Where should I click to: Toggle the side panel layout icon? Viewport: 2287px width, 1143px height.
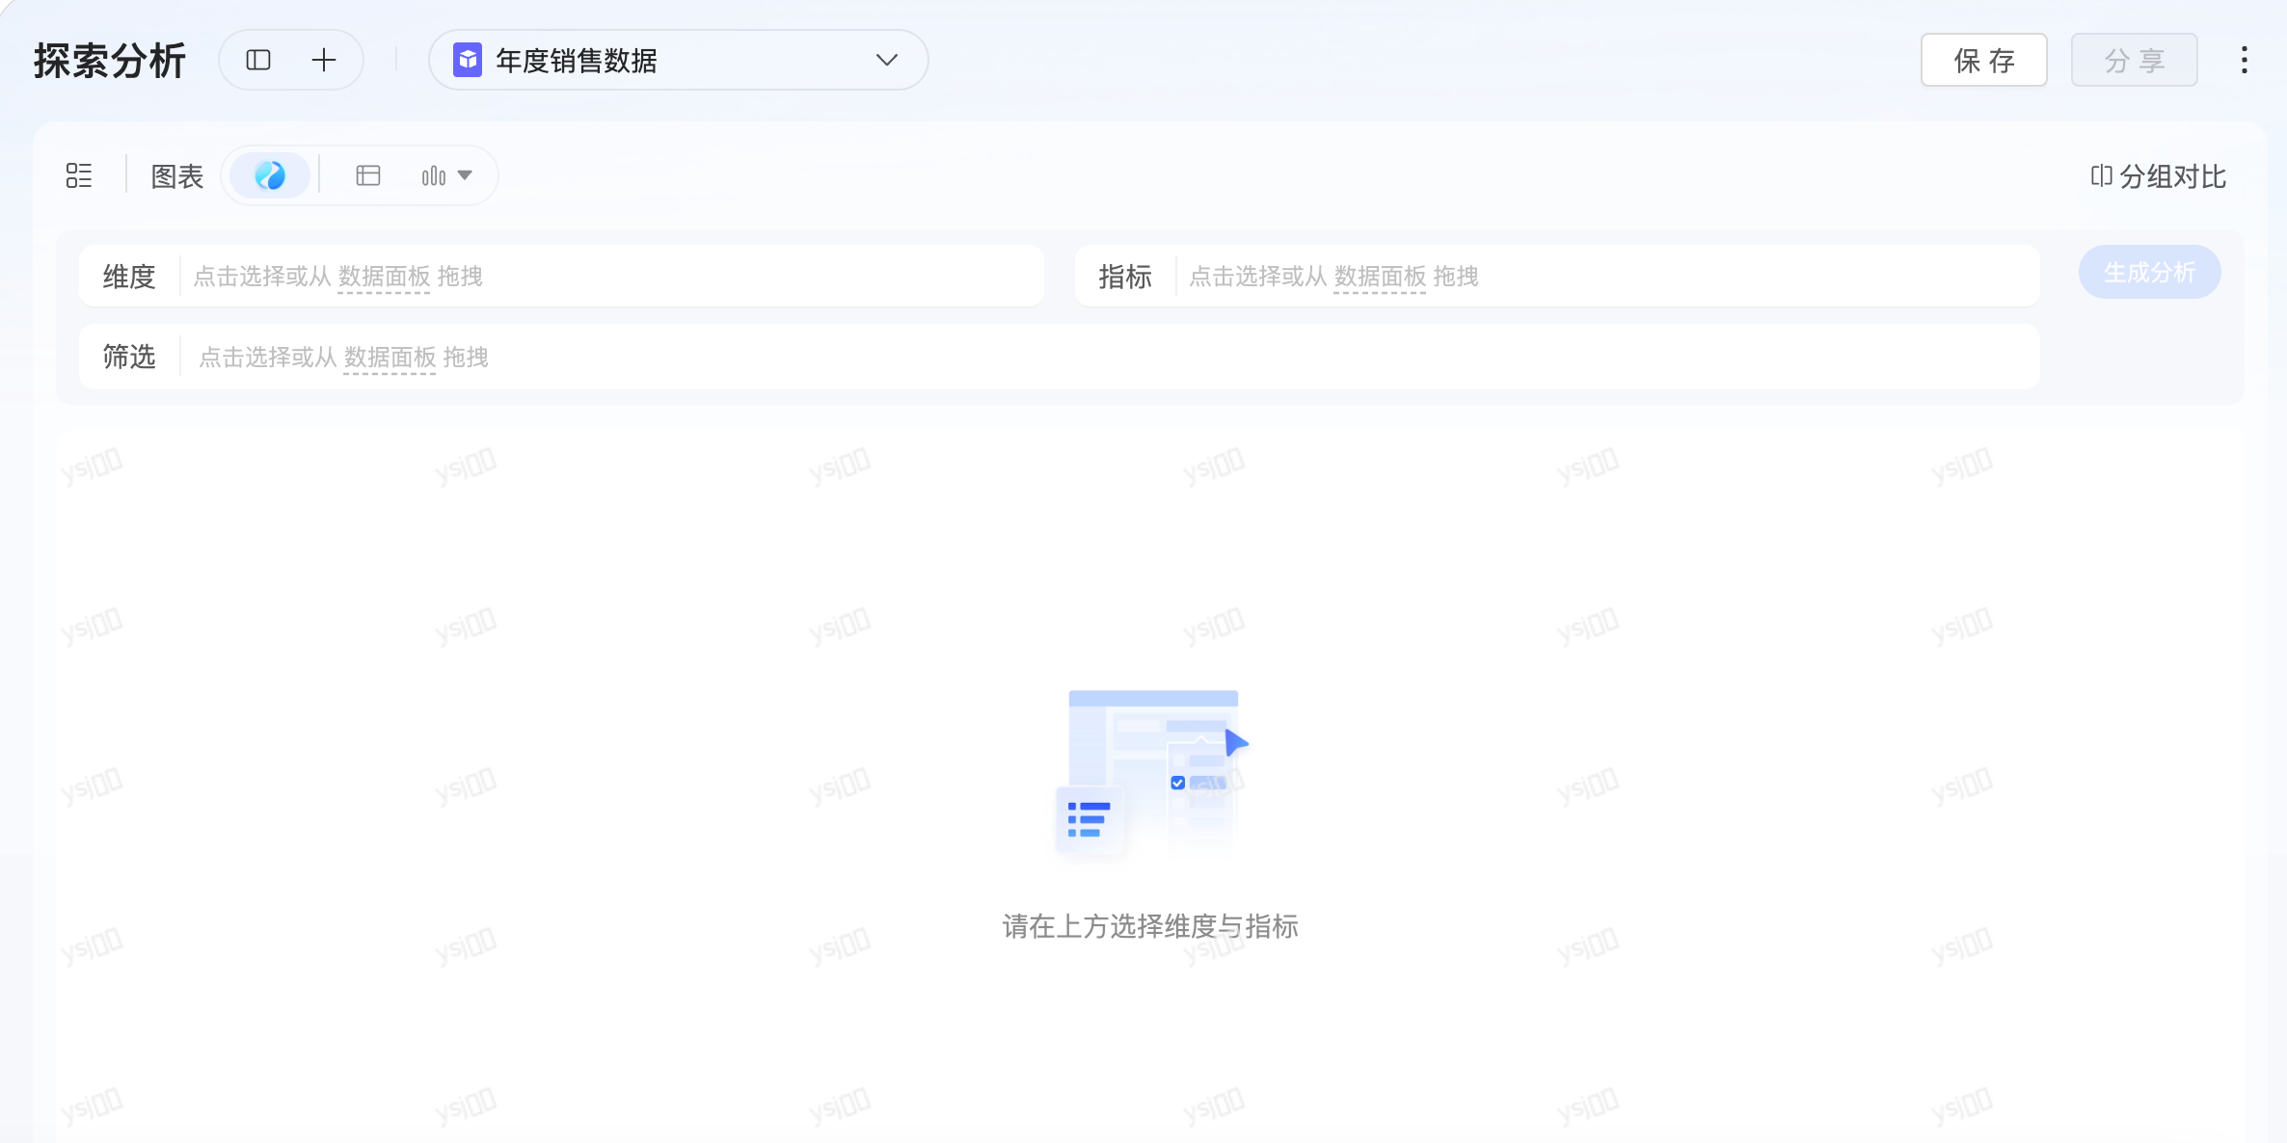258,60
